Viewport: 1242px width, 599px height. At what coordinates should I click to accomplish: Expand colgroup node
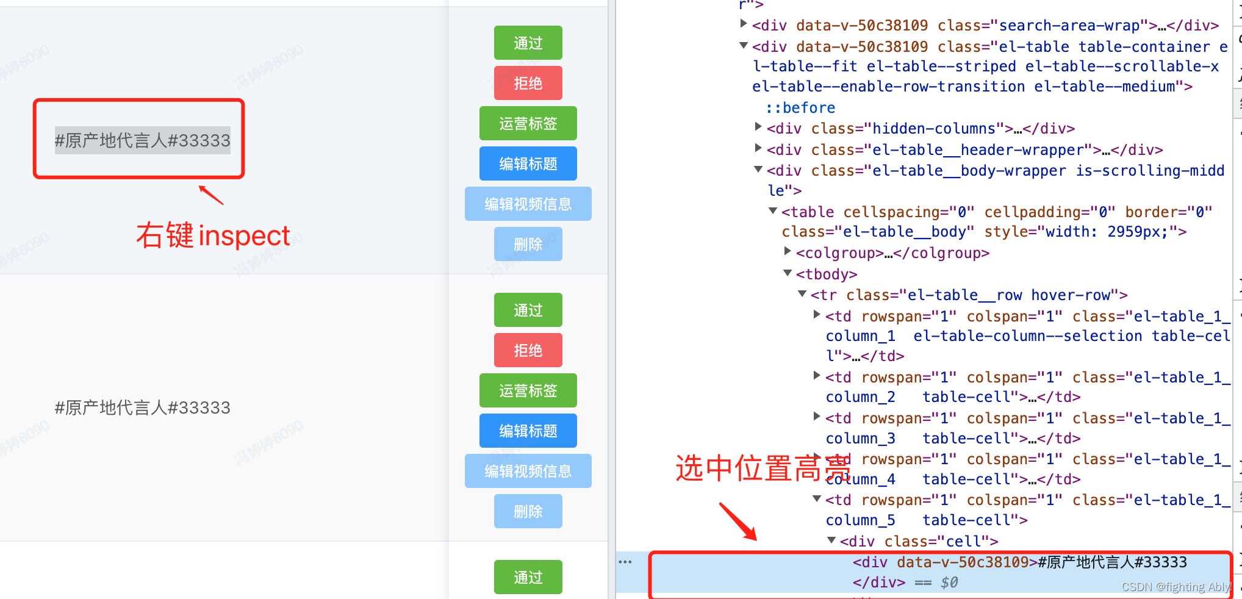click(788, 251)
